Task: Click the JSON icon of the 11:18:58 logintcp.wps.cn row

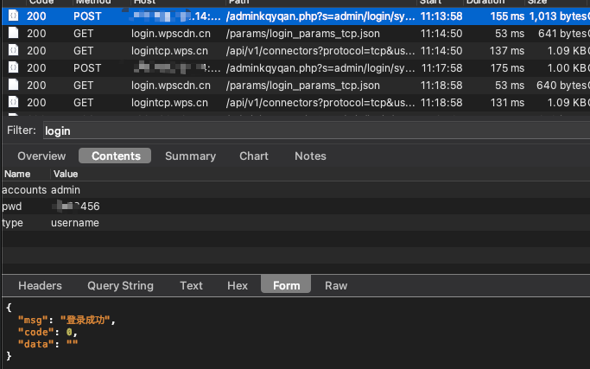Action: click(13, 103)
